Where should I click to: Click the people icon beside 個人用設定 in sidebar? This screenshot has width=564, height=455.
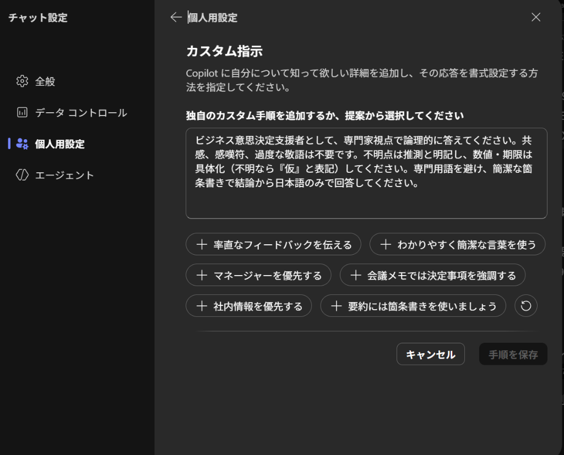click(x=22, y=144)
